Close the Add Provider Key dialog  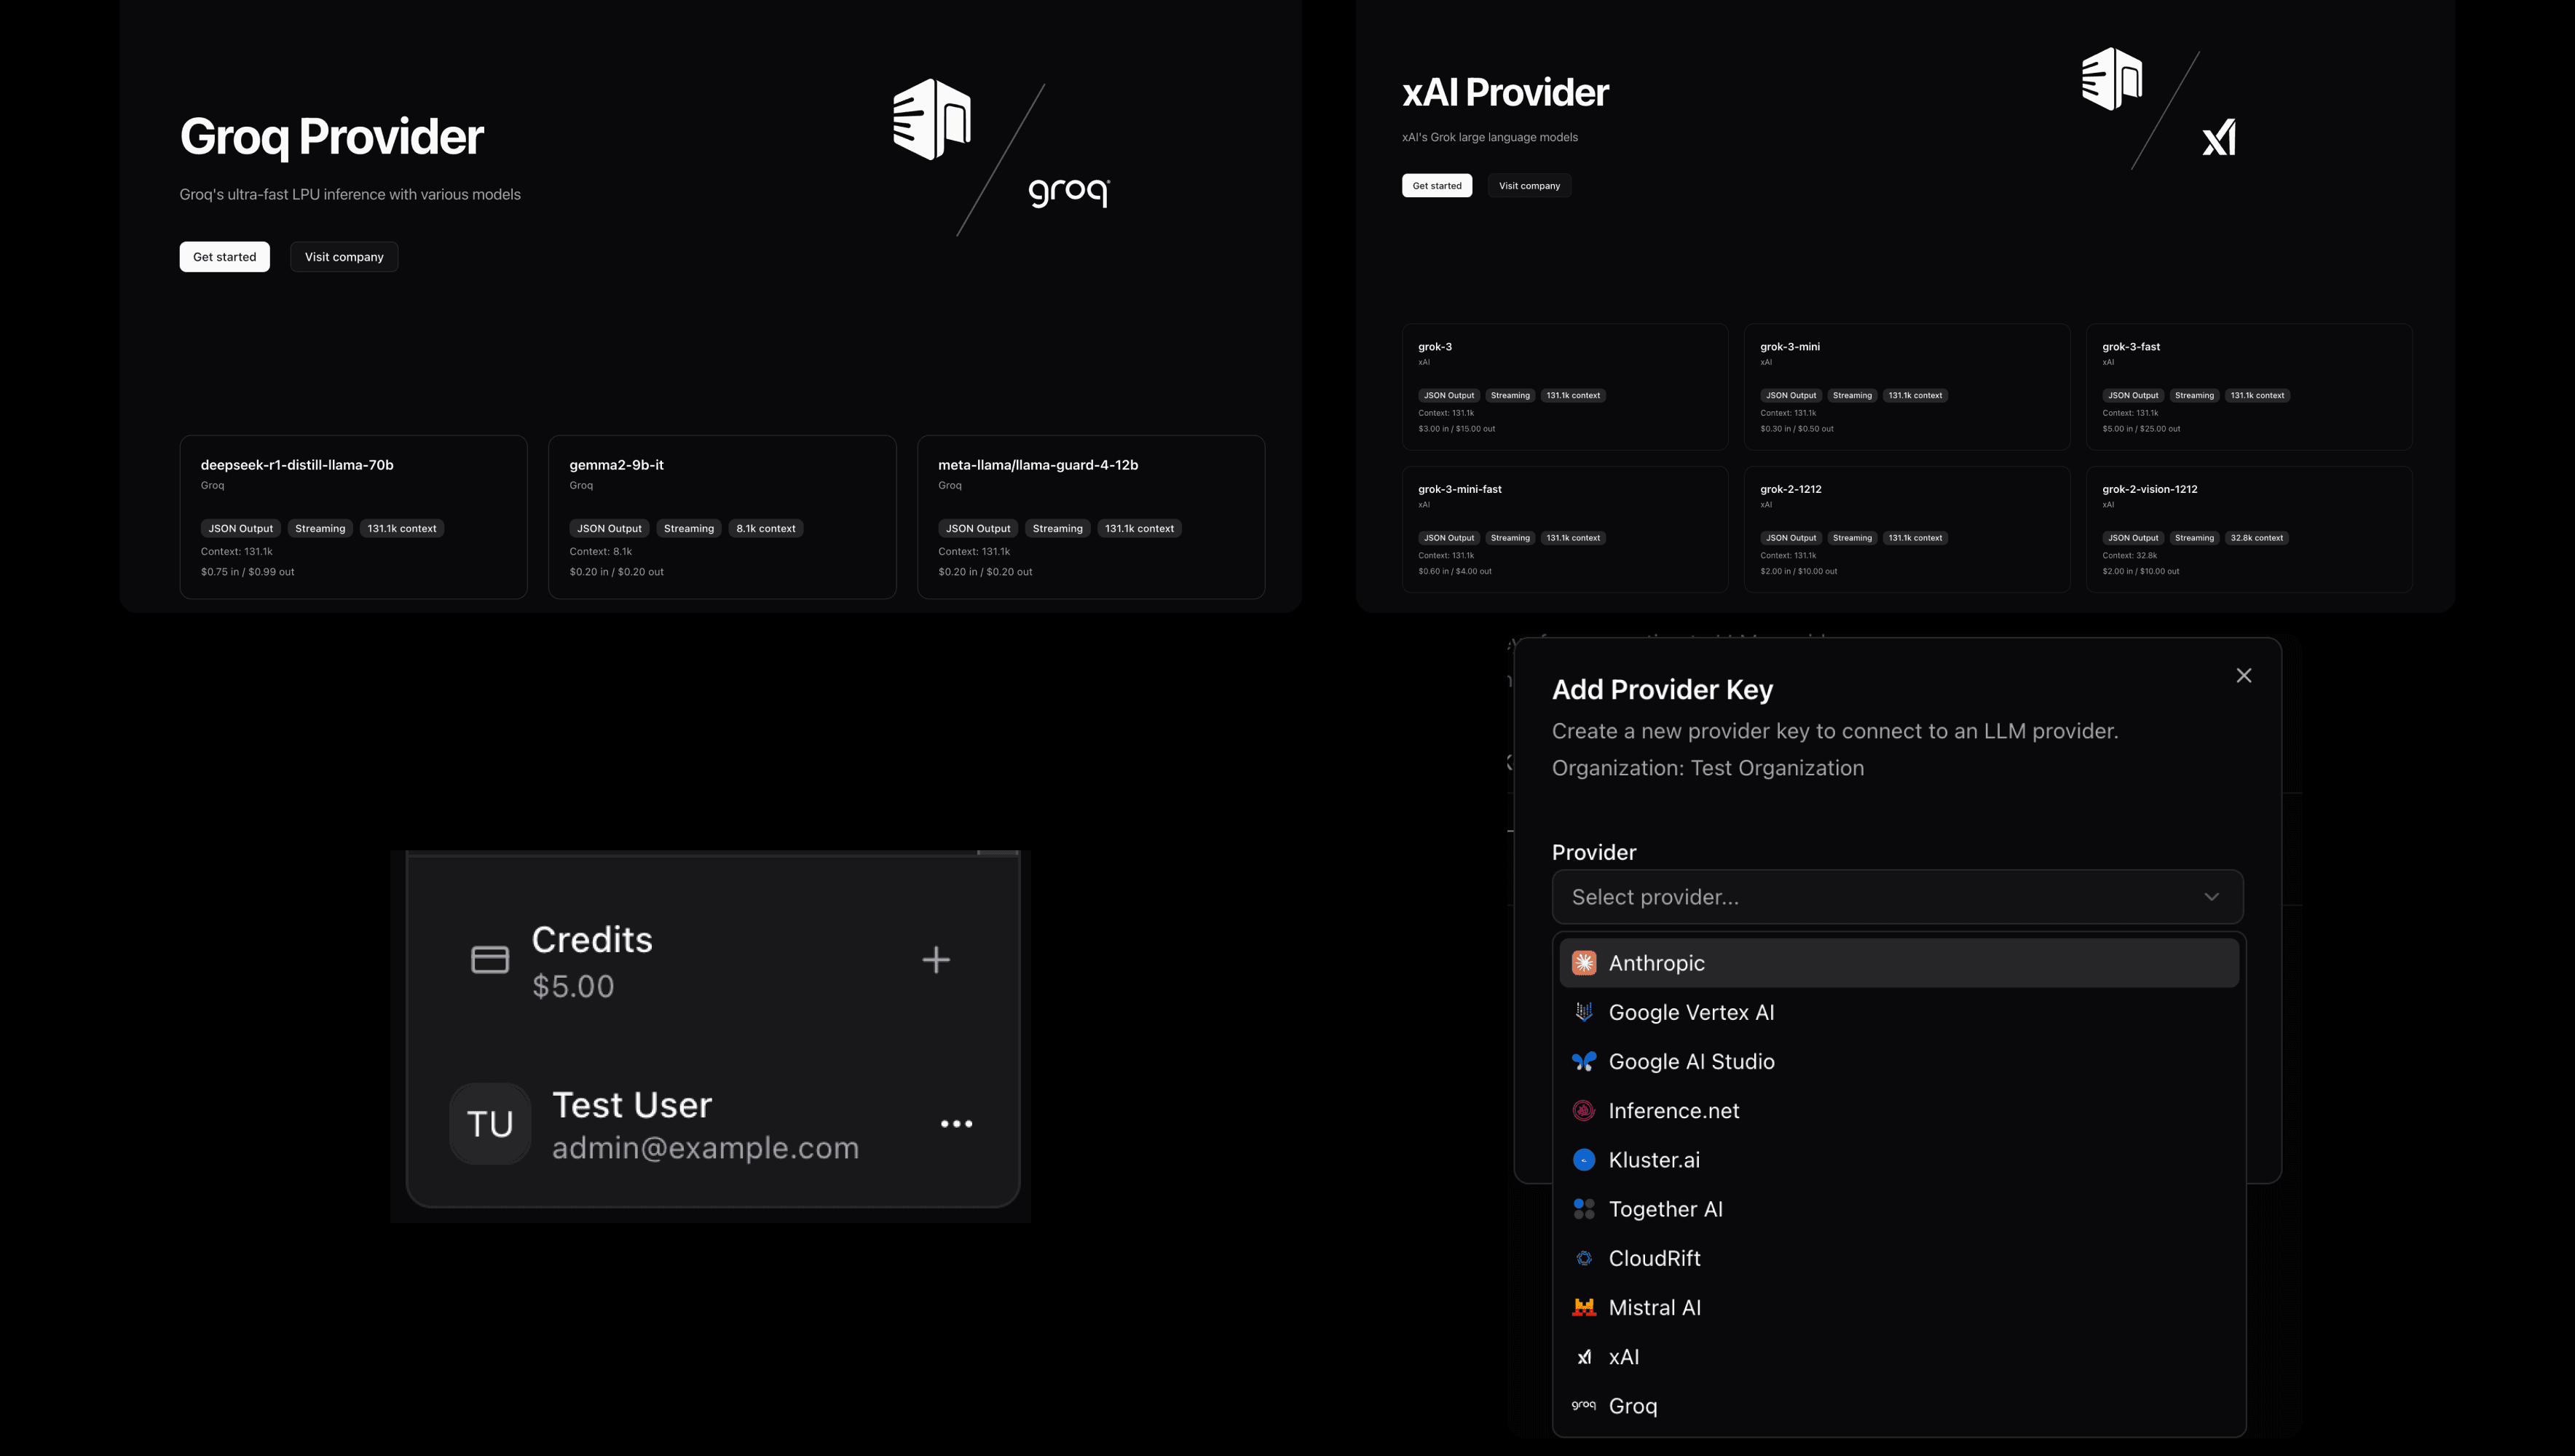[x=2244, y=675]
